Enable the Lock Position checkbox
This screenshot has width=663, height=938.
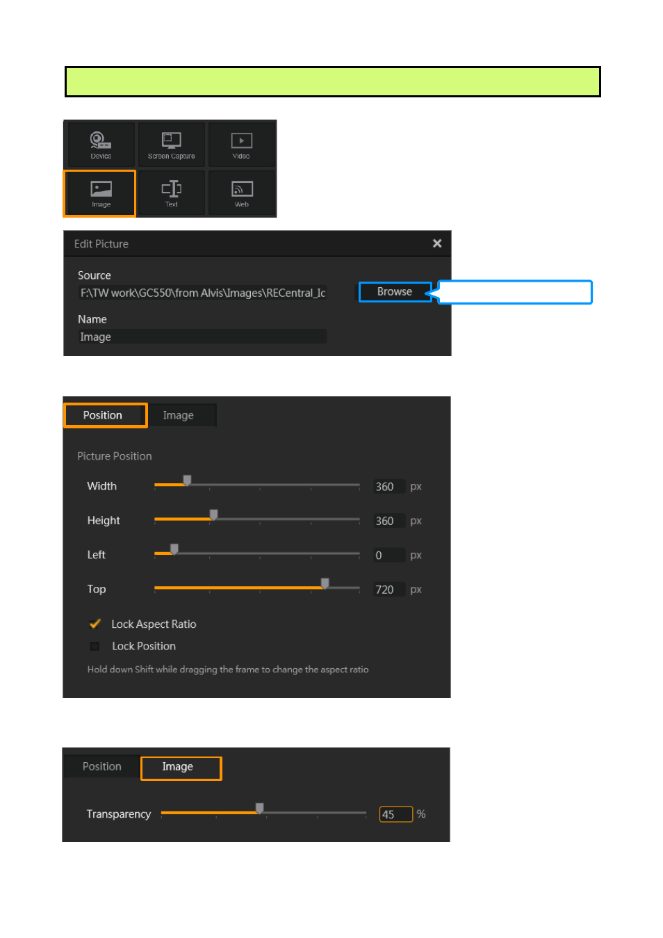[x=95, y=646]
